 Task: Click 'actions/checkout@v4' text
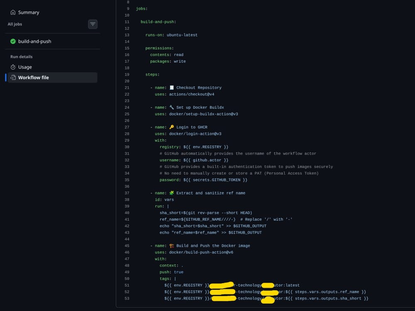click(192, 95)
